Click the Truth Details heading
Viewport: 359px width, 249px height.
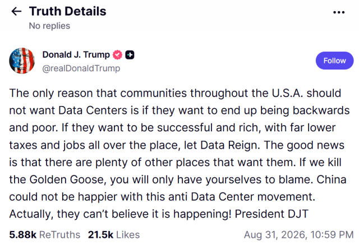pos(67,11)
